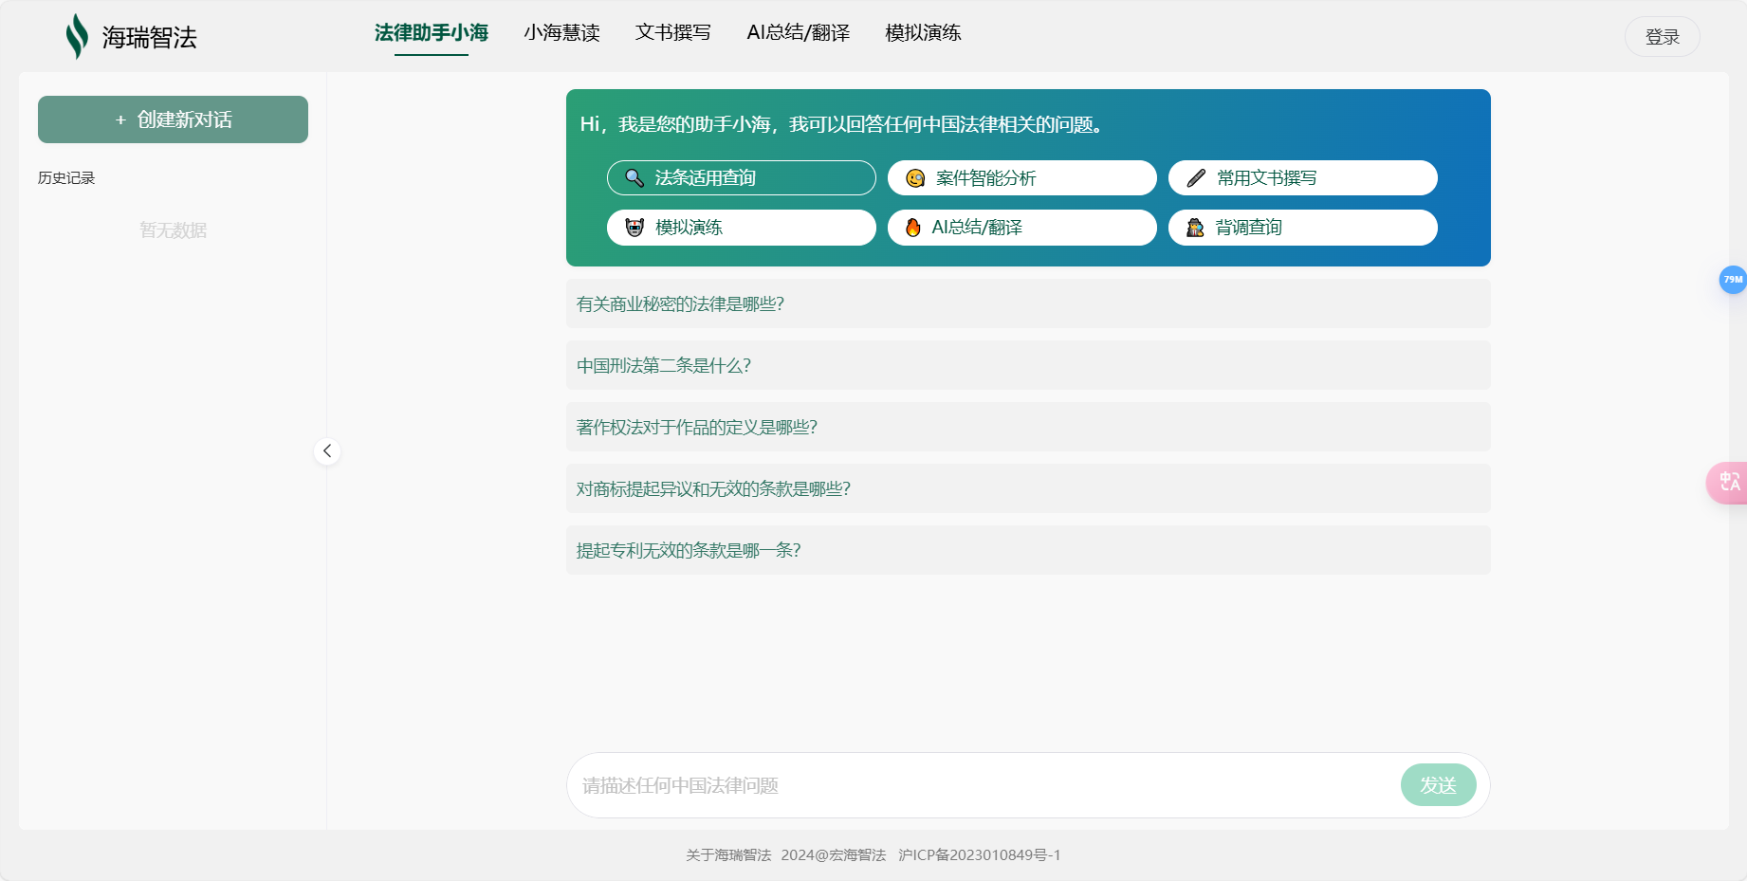This screenshot has height=881, width=1747.
Task: Open the 模拟演练 navigation tab
Action: pos(921,33)
